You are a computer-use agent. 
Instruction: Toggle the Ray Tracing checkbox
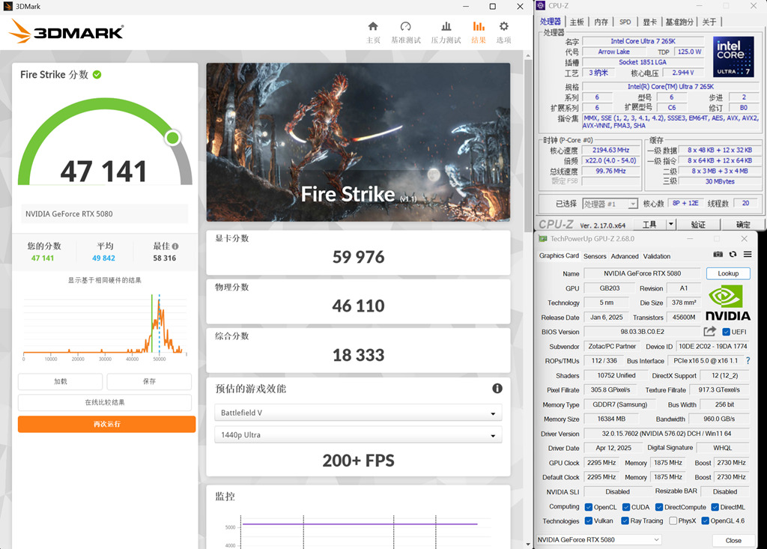(625, 521)
